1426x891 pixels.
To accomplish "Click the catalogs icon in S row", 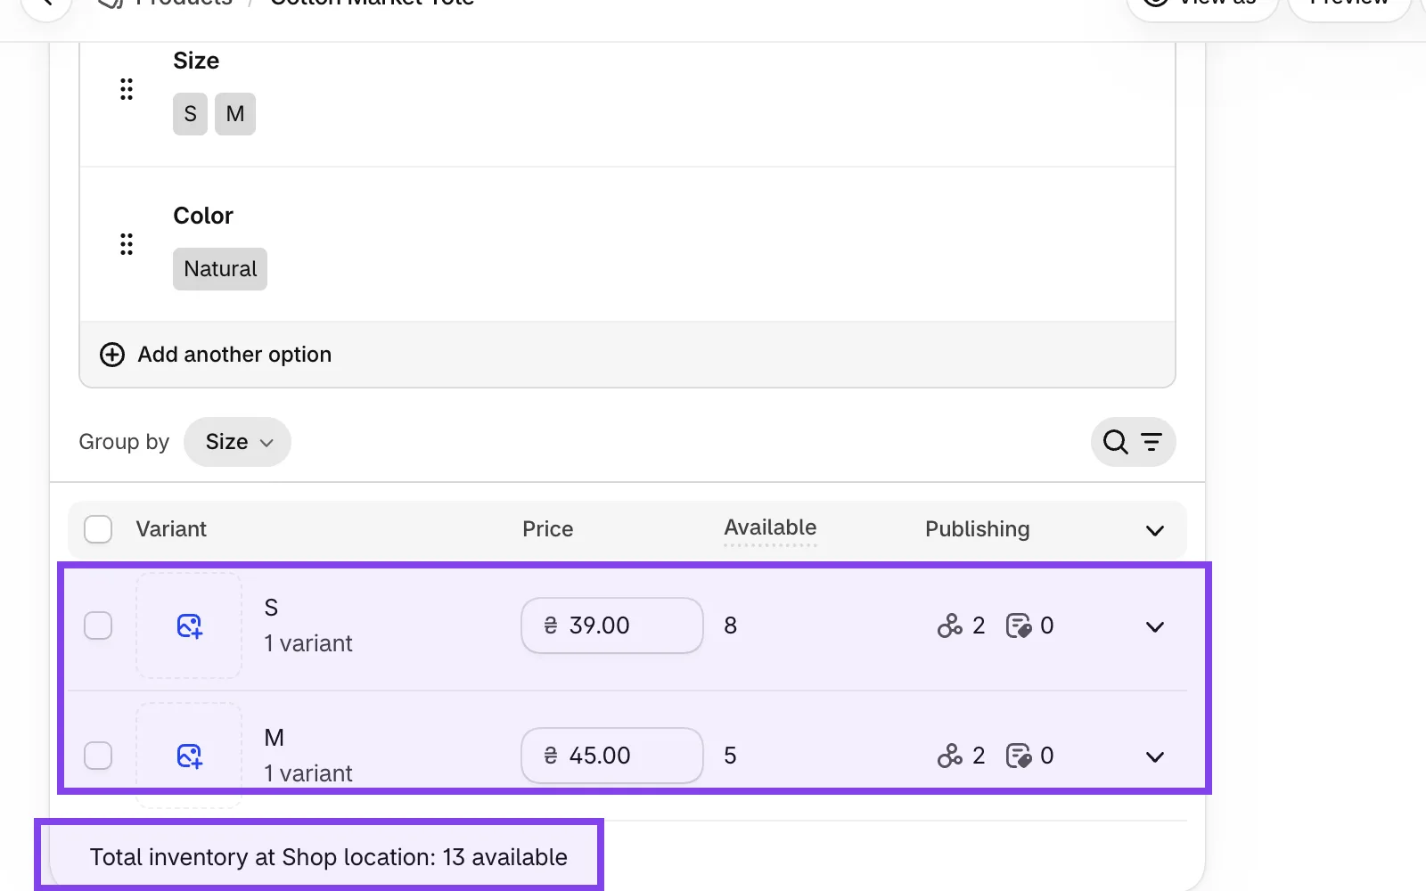I will 1019,625.
